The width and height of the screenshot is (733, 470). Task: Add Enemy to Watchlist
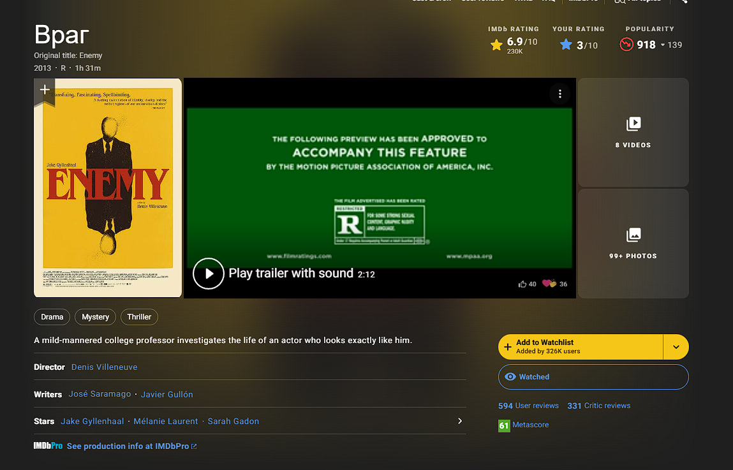tap(581, 347)
